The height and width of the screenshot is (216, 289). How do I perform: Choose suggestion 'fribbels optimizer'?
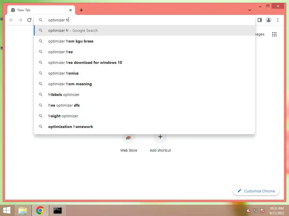pos(144,94)
